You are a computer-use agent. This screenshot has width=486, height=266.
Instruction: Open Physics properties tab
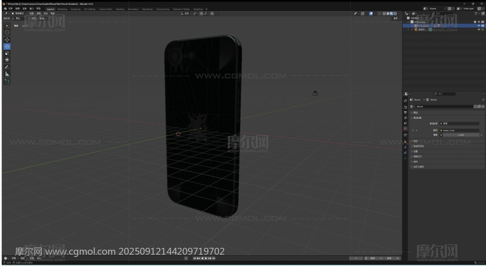406,147
